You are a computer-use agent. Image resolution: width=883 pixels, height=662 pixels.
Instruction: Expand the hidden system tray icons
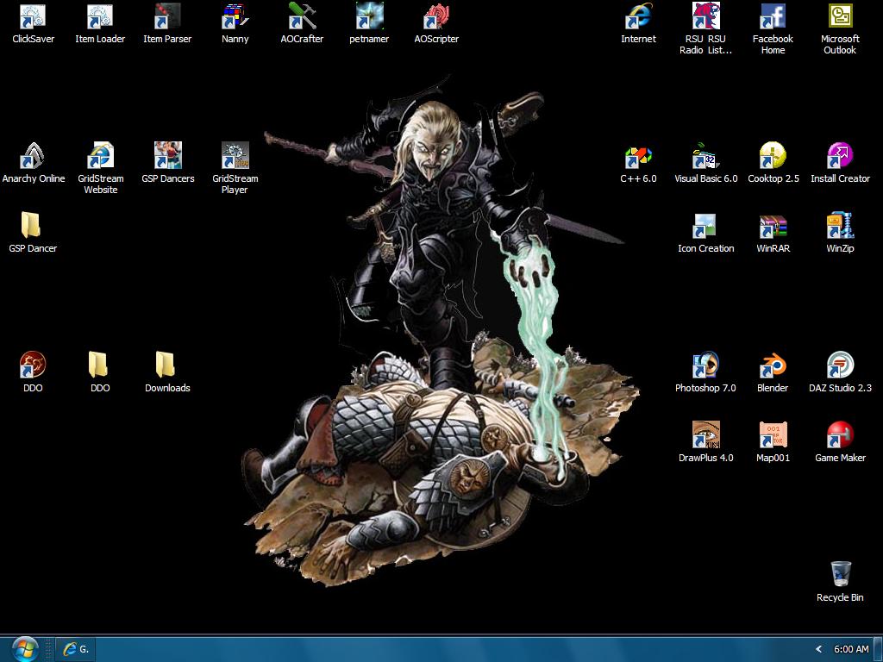818,649
